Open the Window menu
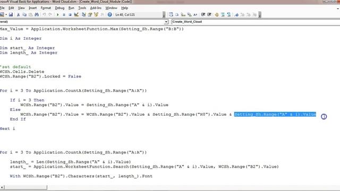 [111, 8]
